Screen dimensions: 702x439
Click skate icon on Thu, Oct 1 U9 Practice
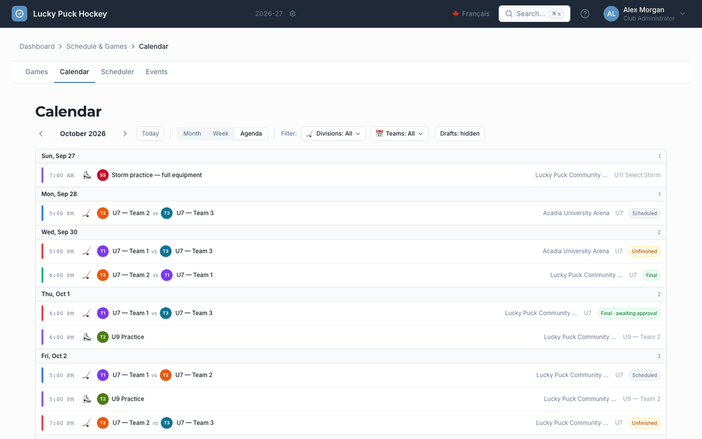(x=87, y=337)
